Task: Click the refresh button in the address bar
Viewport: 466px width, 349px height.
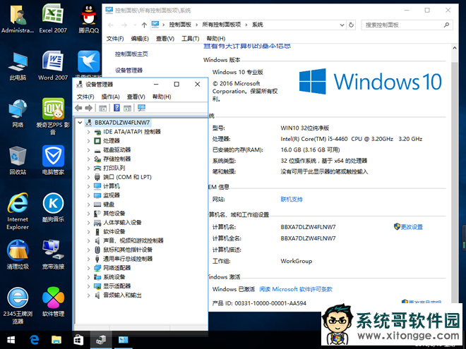Action: pos(351,25)
